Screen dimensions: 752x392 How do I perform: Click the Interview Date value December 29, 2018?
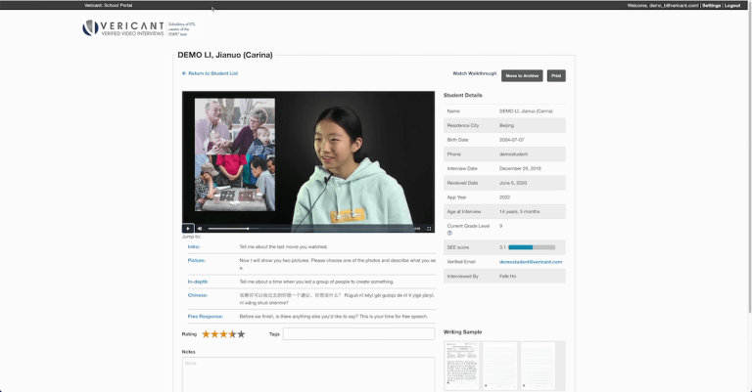[x=520, y=168]
